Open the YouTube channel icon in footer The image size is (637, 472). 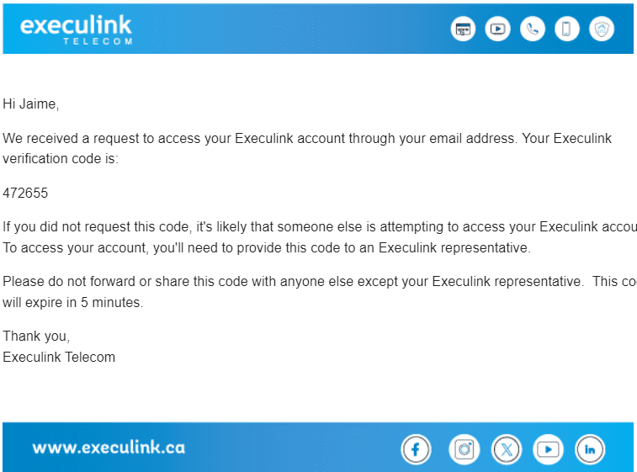pyautogui.click(x=548, y=449)
